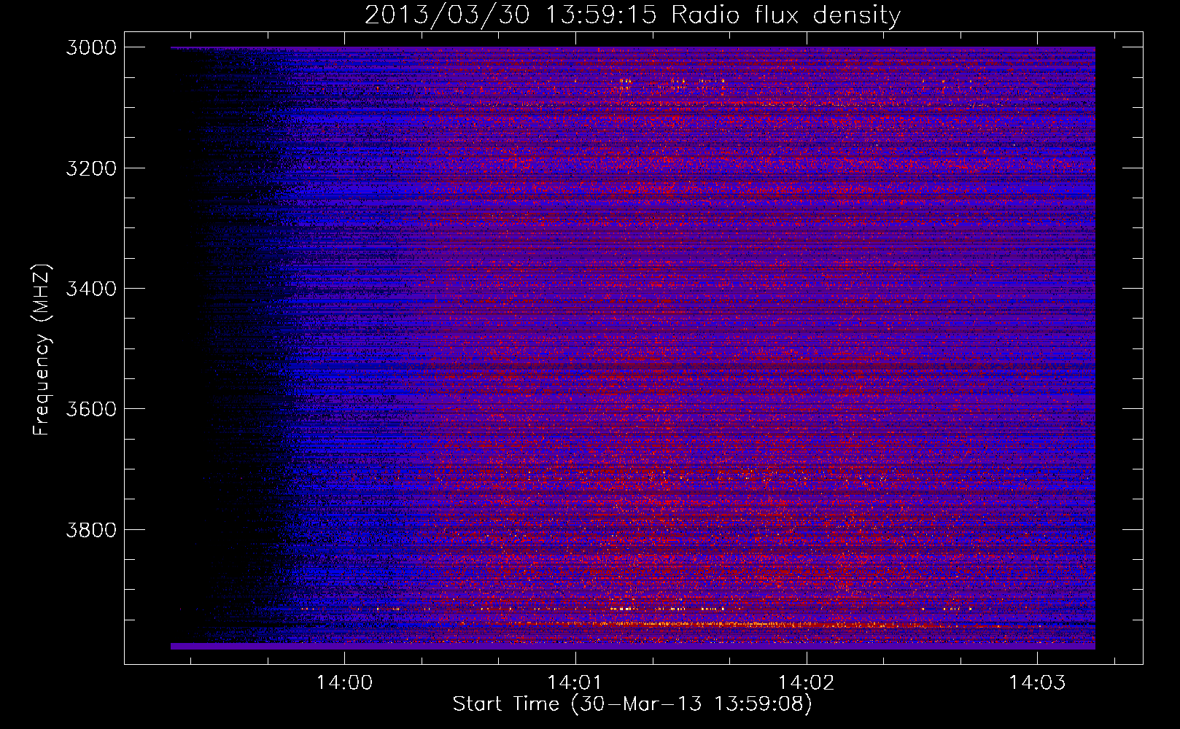Viewport: 1180px width, 729px height.
Task: Click the 3200 frequency axis label
Action: click(91, 168)
